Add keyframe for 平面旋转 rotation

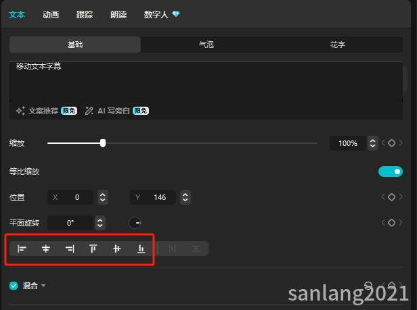391,222
